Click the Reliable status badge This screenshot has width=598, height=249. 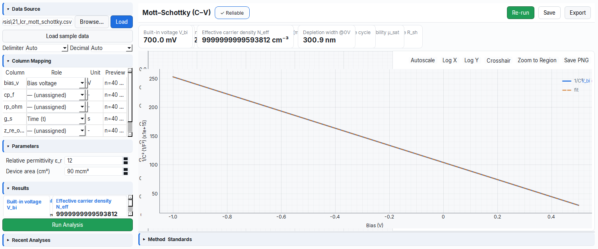[x=232, y=13]
